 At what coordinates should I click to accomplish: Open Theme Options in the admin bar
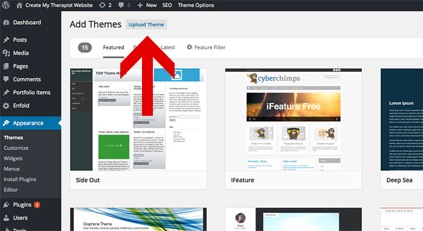(x=196, y=5)
